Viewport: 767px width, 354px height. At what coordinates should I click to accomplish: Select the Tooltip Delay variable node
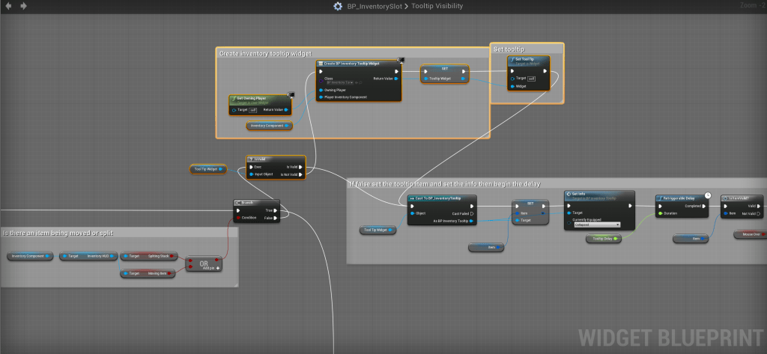[604, 238]
